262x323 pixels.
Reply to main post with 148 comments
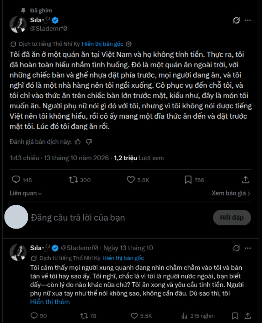(x=22, y=180)
